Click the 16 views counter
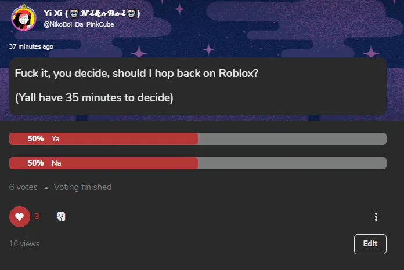Viewport: 404px width, 270px height. click(24, 243)
